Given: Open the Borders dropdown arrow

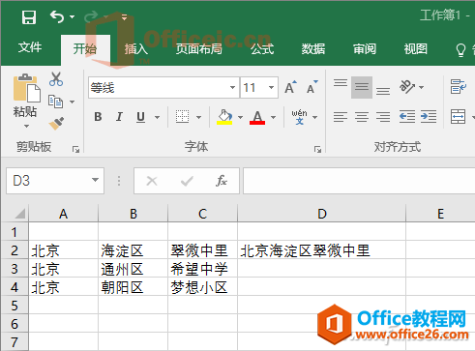Looking at the screenshot, I should pyautogui.click(x=198, y=117).
